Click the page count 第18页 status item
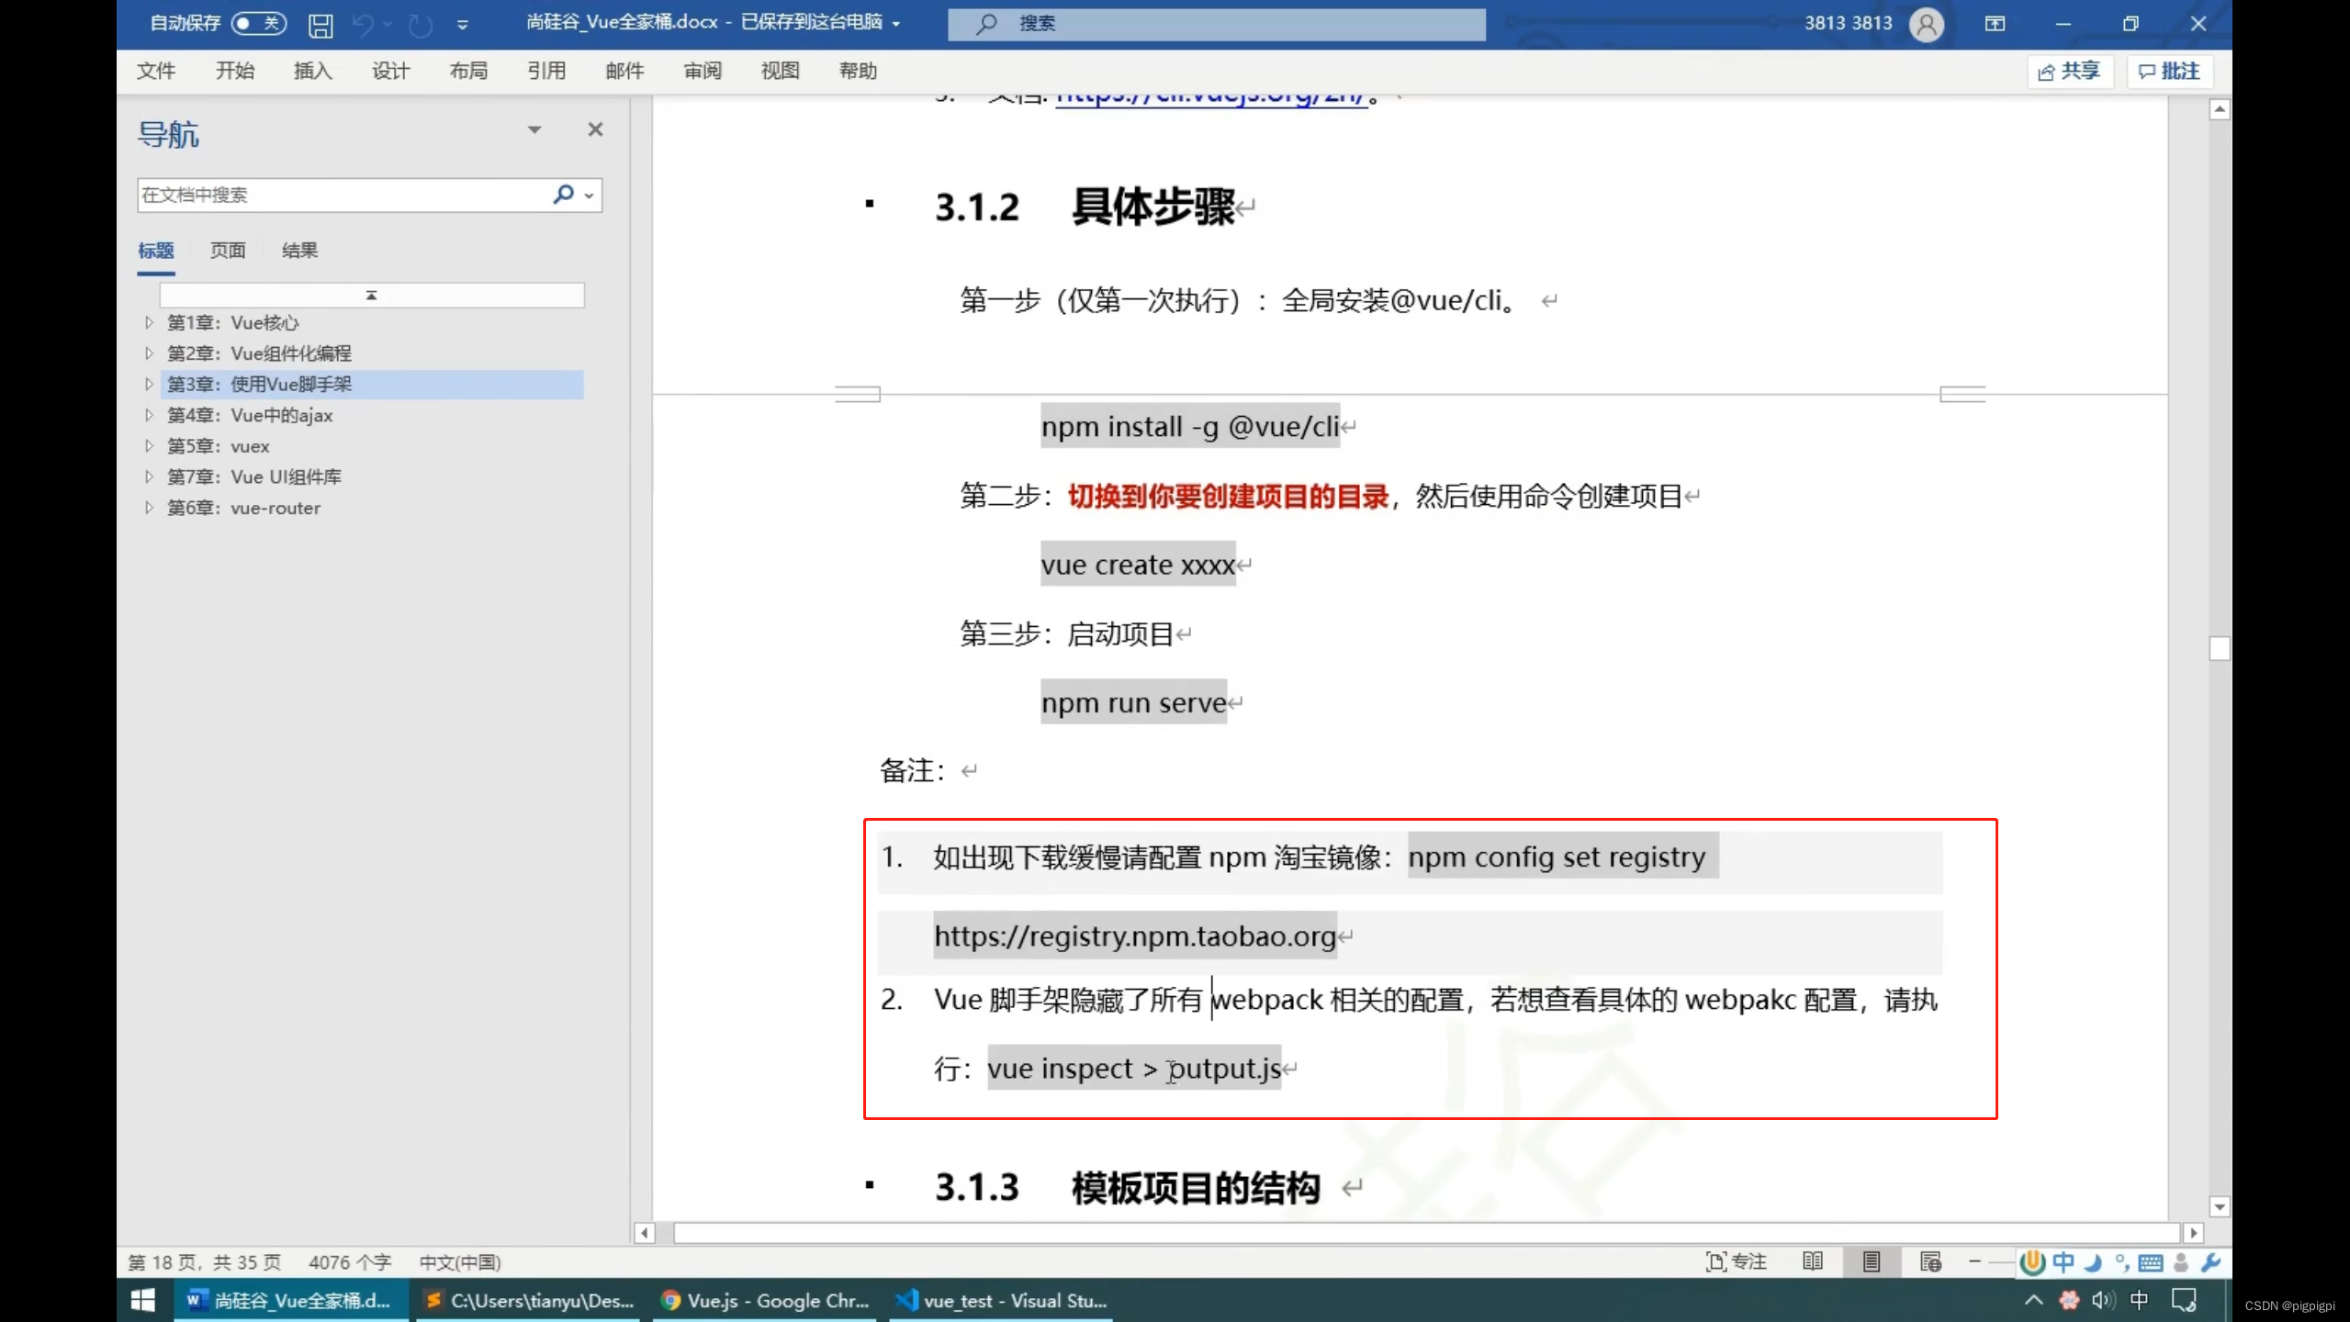This screenshot has width=2350, height=1322. click(x=205, y=1262)
